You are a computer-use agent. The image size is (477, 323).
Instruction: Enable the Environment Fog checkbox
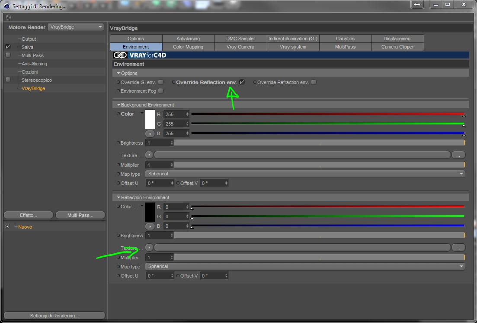click(160, 91)
